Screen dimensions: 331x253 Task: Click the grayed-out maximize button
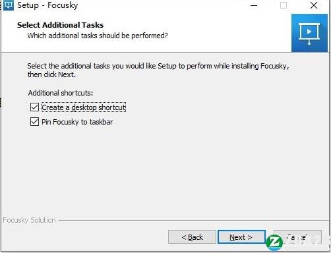click(x=284, y=5)
